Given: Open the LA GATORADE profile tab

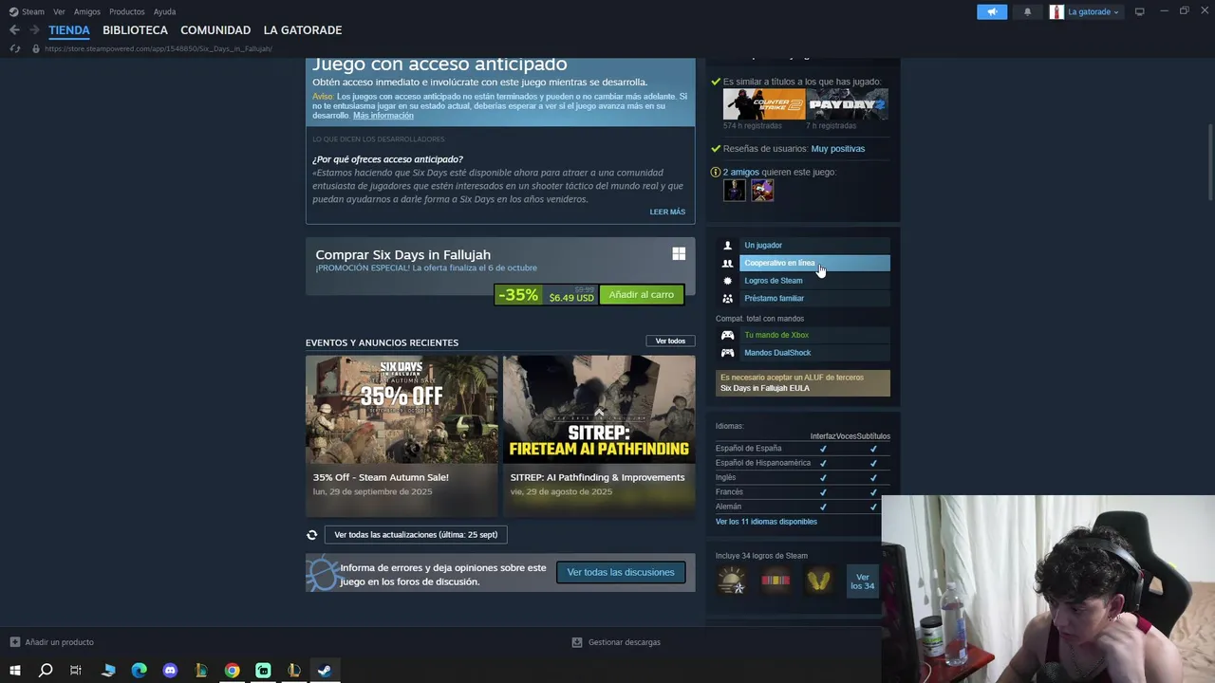Looking at the screenshot, I should 303,30.
